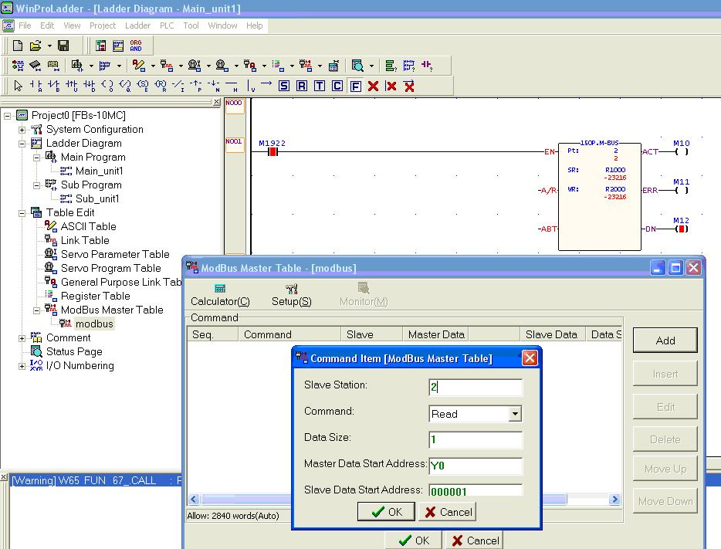Click OK at bottom of ModBus Master Table
This screenshot has width=721, height=549.
pos(414,541)
